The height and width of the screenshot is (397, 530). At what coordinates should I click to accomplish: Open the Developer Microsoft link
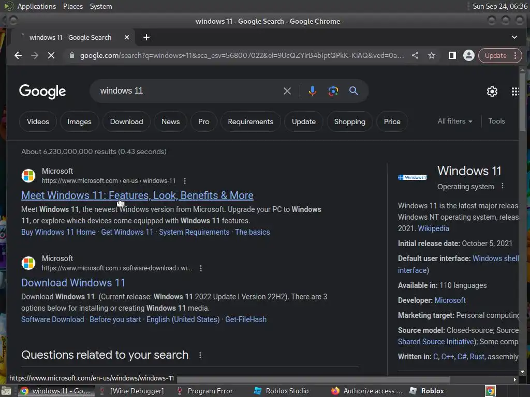(450, 300)
